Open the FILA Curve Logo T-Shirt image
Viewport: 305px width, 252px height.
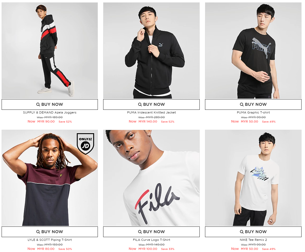pos(151,178)
